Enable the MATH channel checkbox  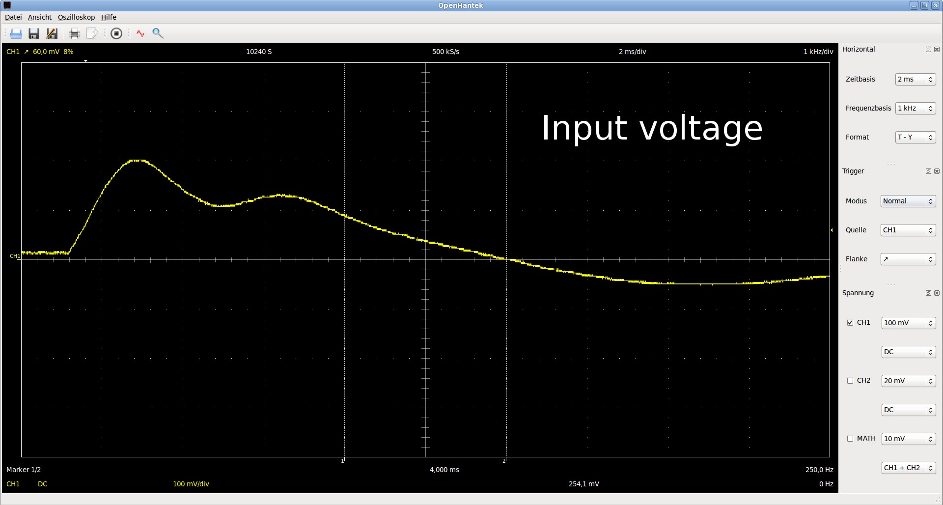coord(850,439)
